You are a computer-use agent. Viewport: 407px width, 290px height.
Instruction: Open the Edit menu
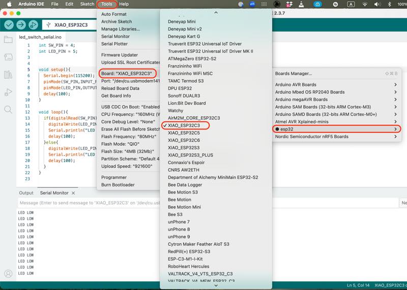click(69, 4)
